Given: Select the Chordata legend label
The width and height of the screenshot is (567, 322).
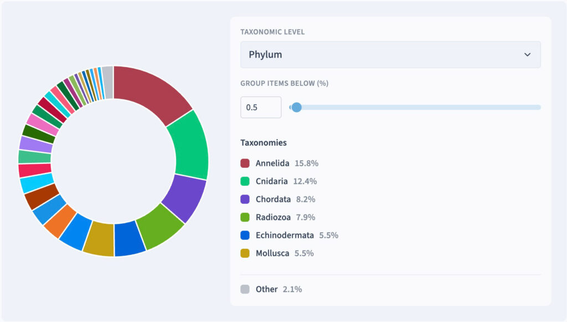Looking at the screenshot, I should 273,200.
